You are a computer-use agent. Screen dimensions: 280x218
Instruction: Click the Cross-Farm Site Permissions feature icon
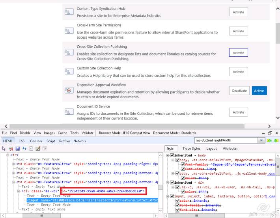(x=69, y=31)
